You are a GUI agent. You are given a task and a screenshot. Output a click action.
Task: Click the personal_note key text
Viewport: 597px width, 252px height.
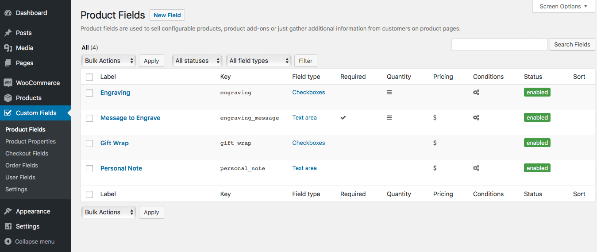(243, 169)
